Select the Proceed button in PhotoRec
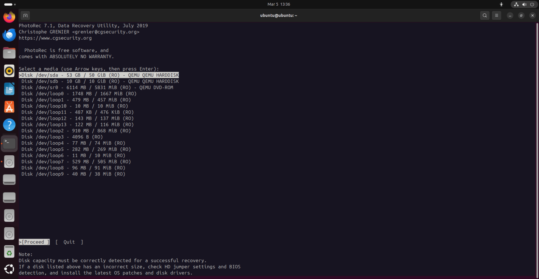The image size is (539, 279). click(34, 242)
